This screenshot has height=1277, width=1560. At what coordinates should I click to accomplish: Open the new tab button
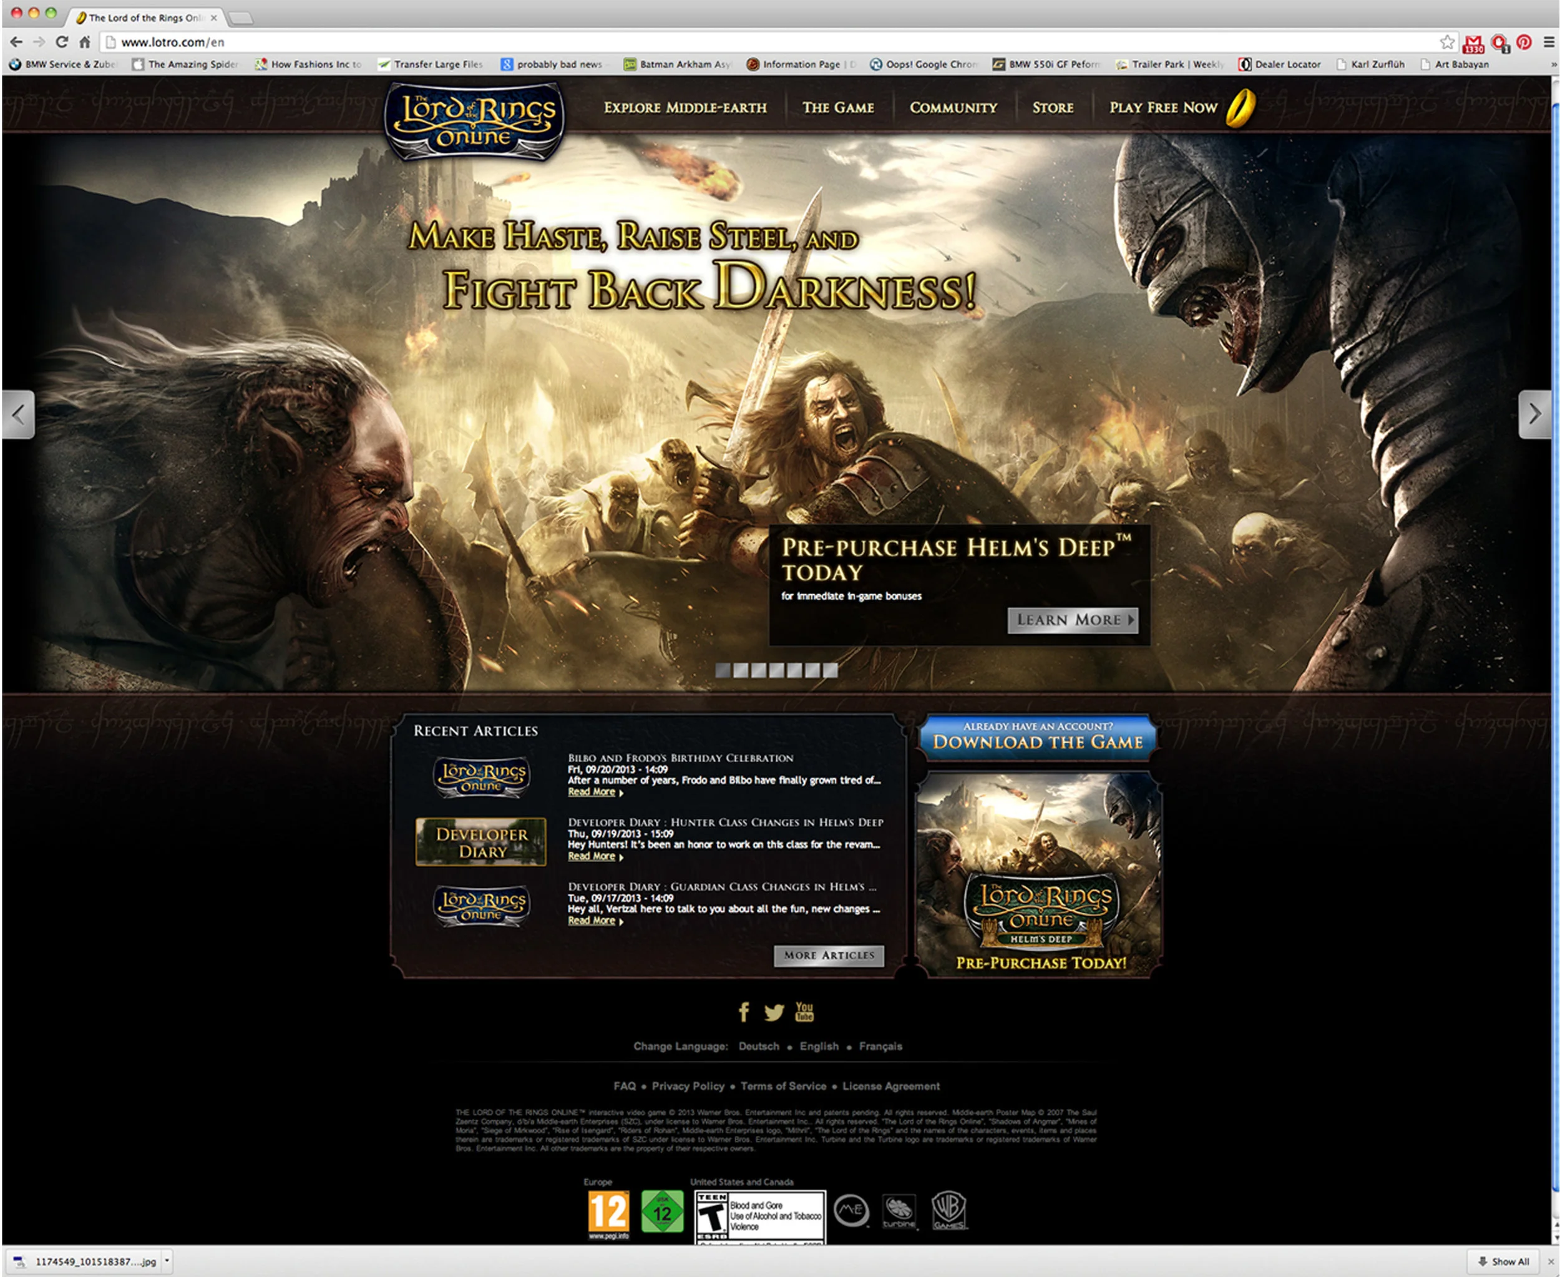240,17
